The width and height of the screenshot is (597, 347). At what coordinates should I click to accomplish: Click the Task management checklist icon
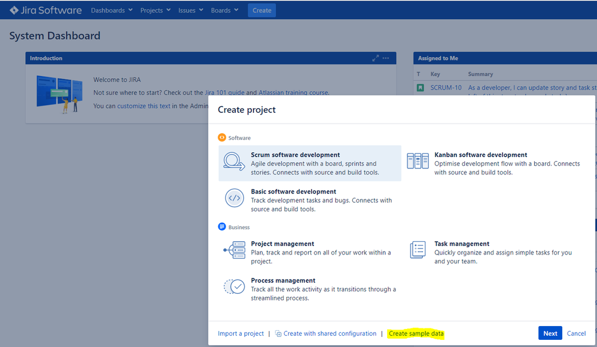(418, 250)
